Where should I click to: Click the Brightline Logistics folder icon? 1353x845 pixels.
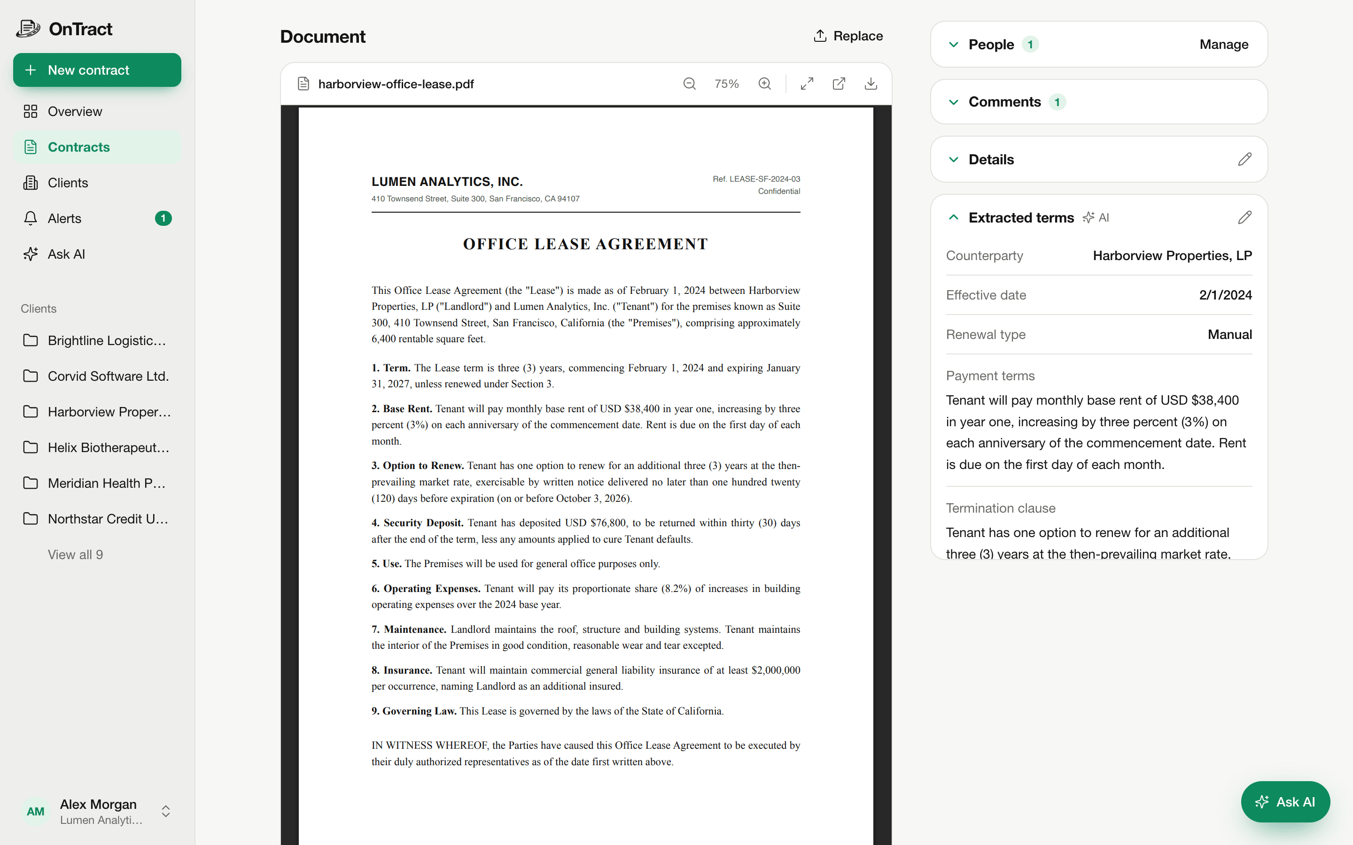click(x=31, y=340)
